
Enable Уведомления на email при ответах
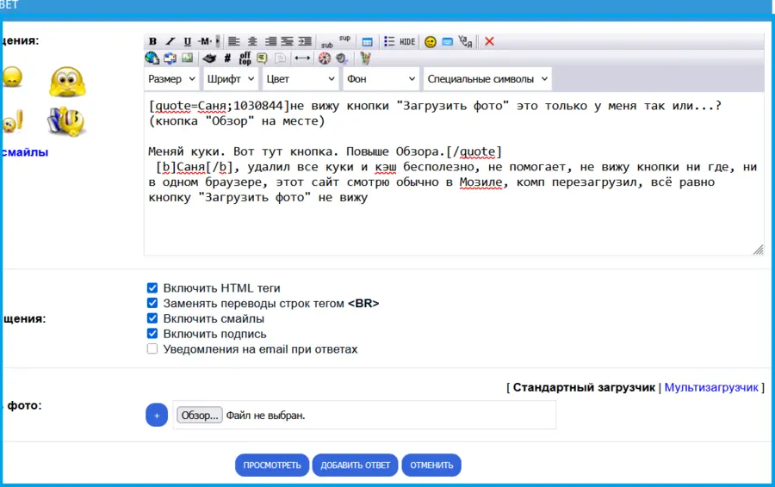[152, 349]
